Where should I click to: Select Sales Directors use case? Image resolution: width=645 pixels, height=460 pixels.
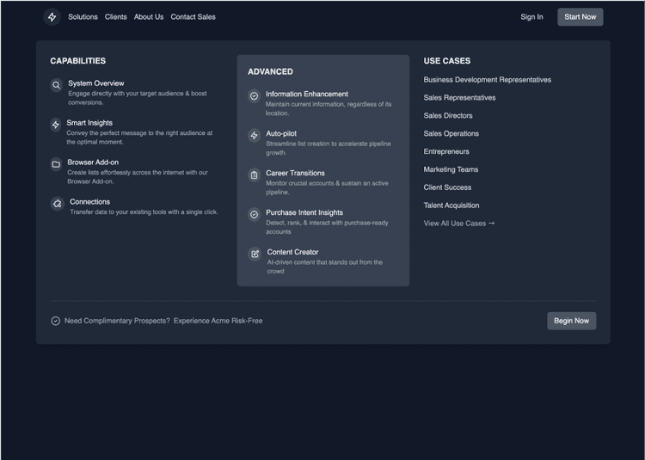coord(447,116)
